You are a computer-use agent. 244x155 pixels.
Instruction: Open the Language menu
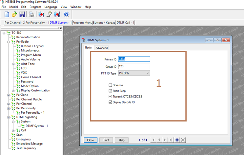(51, 7)
